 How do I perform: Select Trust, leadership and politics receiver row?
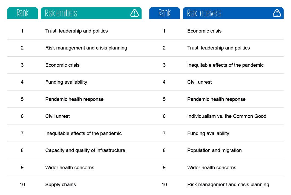pyautogui.click(x=218, y=48)
